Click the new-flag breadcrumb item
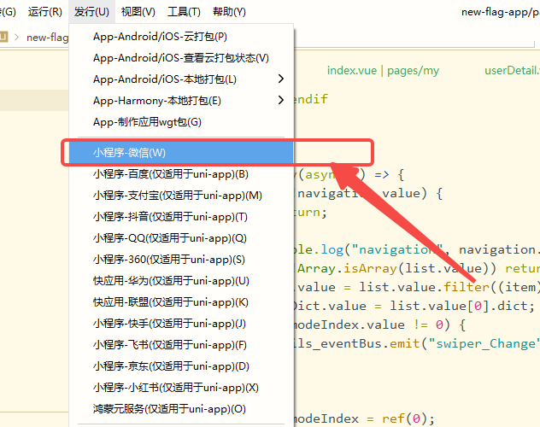Image resolution: width=540 pixels, height=427 pixels. (x=48, y=38)
